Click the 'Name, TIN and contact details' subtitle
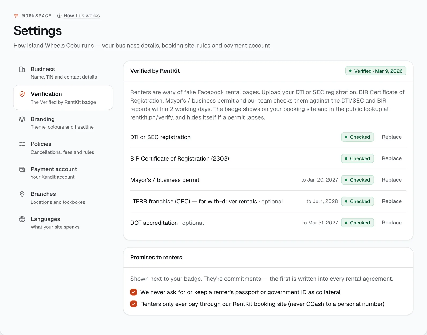Viewport: 427px width, 335px height. (64, 77)
